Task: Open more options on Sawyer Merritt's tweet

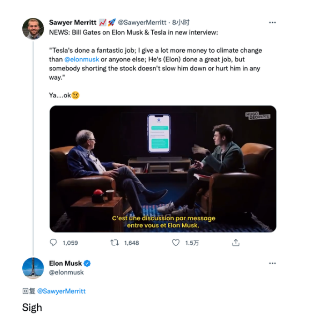Action: pos(272,22)
